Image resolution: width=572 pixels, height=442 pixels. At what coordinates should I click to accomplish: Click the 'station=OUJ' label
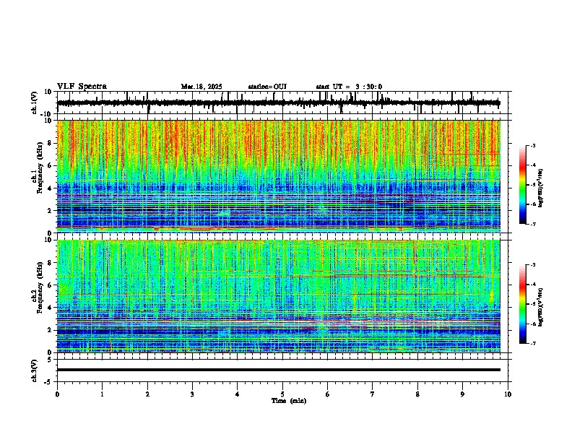point(267,87)
